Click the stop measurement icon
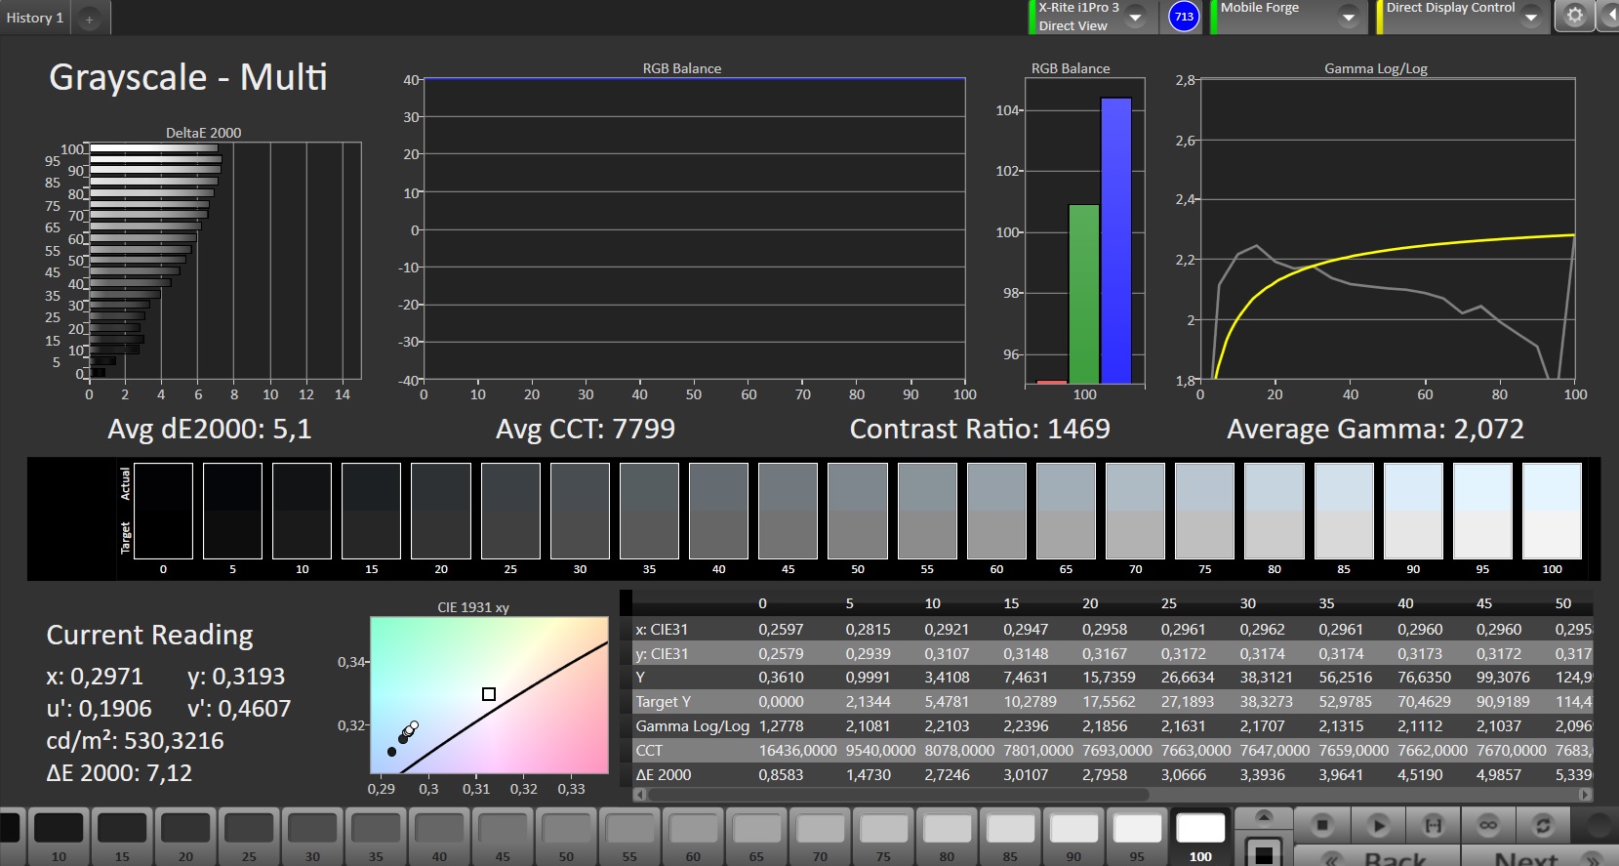 (1322, 826)
